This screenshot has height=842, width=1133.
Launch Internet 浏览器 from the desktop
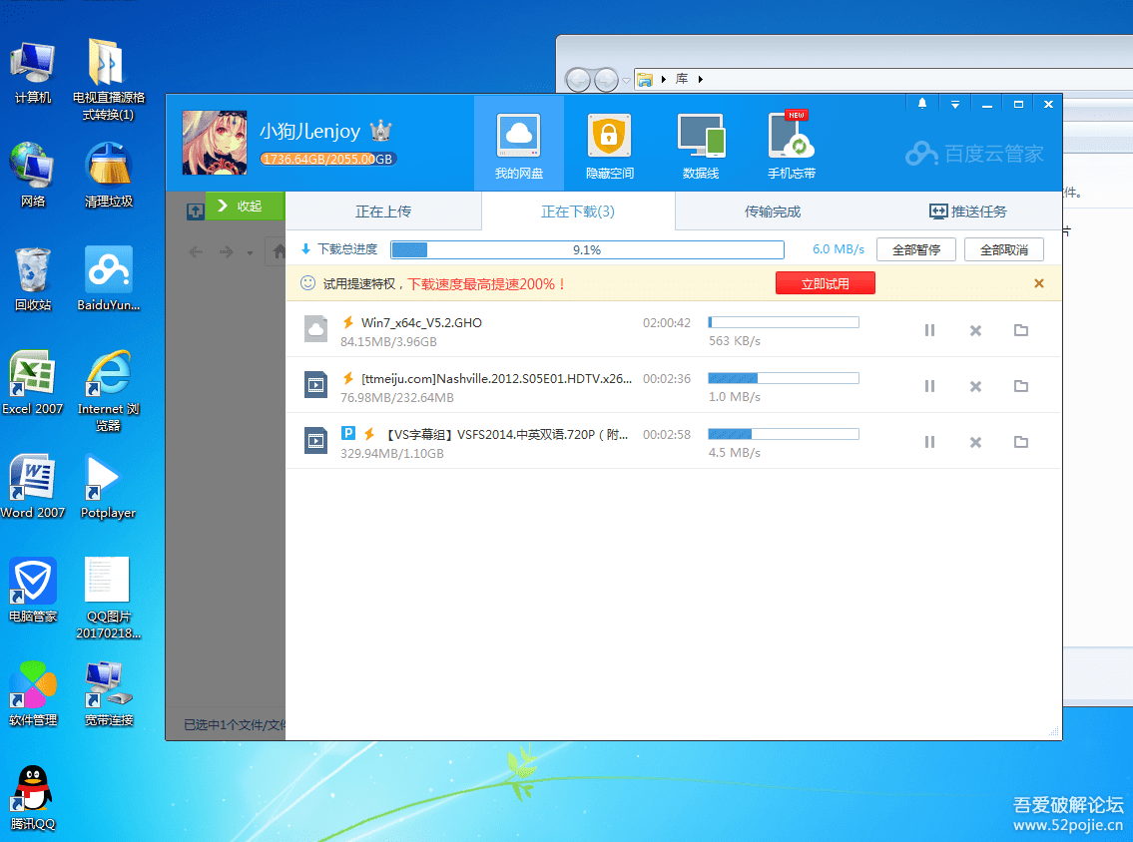pyautogui.click(x=109, y=391)
